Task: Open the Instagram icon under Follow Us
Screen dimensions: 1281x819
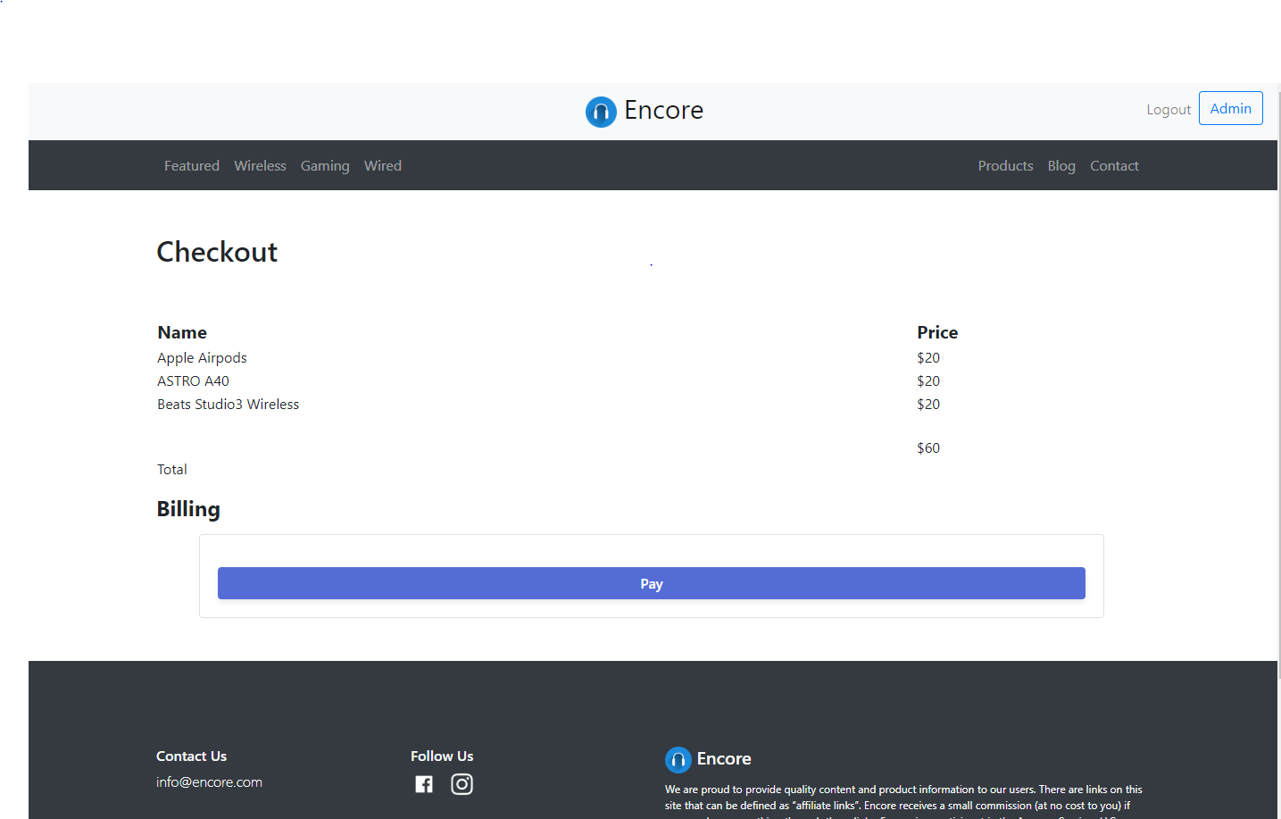Action: 462,784
